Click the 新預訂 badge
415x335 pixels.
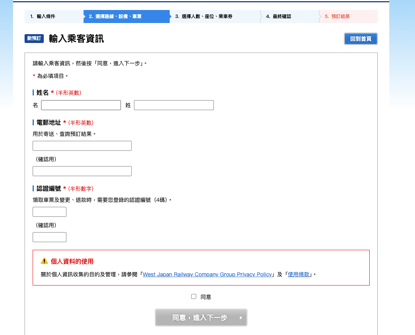pos(34,38)
